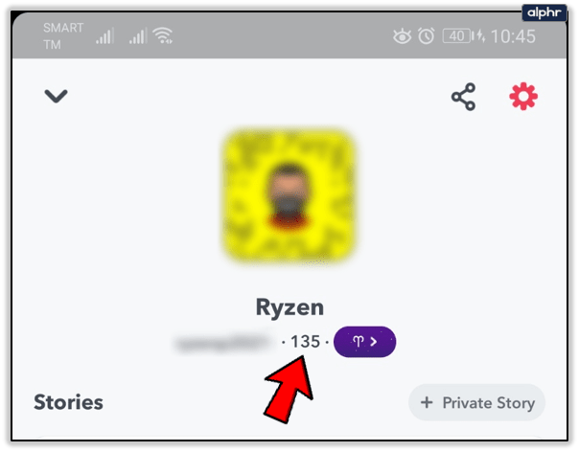Viewport: 579px width, 452px height.
Task: Tap the alarm clock status icon
Action: (427, 36)
